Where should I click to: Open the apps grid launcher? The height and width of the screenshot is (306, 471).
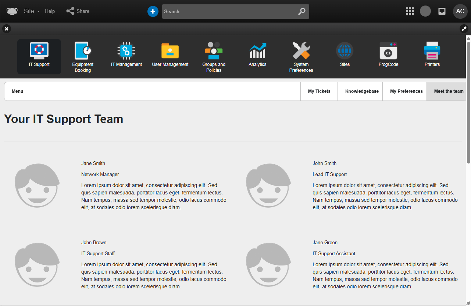[x=410, y=11]
